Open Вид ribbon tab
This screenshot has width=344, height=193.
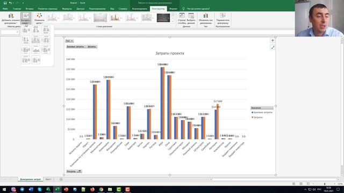[x=112, y=9]
